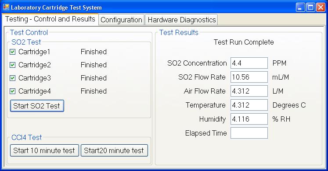The width and height of the screenshot is (328, 171).
Task: Click into the Temperature value box
Action: [249, 105]
